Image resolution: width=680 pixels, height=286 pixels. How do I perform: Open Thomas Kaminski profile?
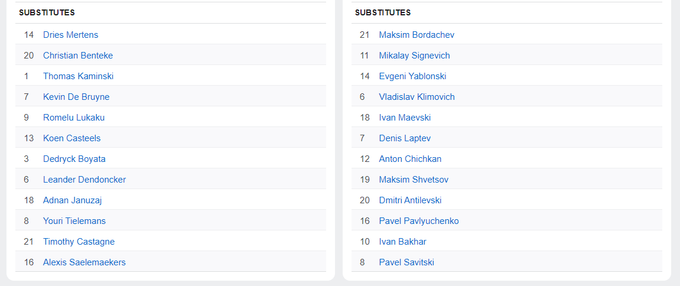pos(78,76)
